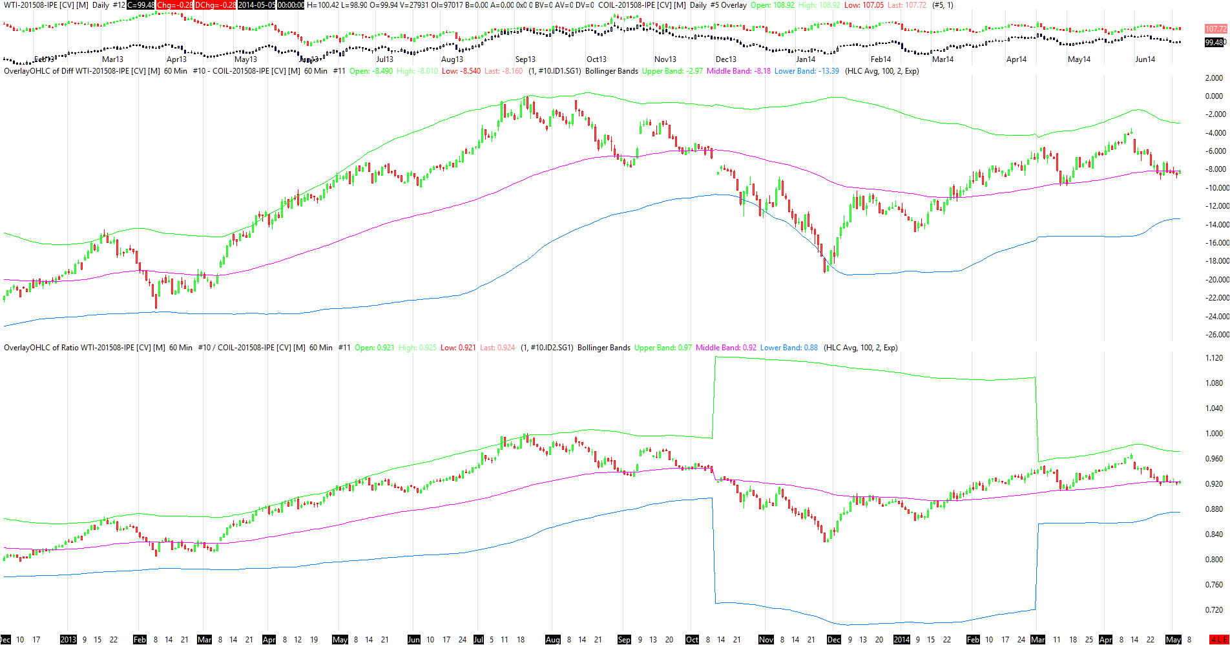Click the (1, #10.ID1.SG1) study reference
The image size is (1230, 645).
click(554, 71)
